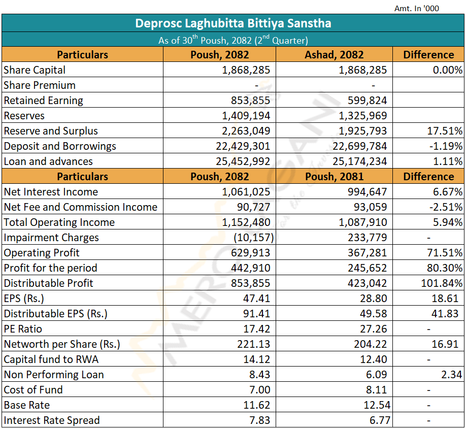Click the EPS (Rs.) value 47.41
This screenshot has width=466, height=429.
257,299
